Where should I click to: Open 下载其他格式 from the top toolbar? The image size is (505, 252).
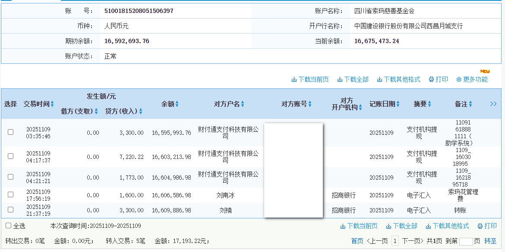pyautogui.click(x=379, y=79)
